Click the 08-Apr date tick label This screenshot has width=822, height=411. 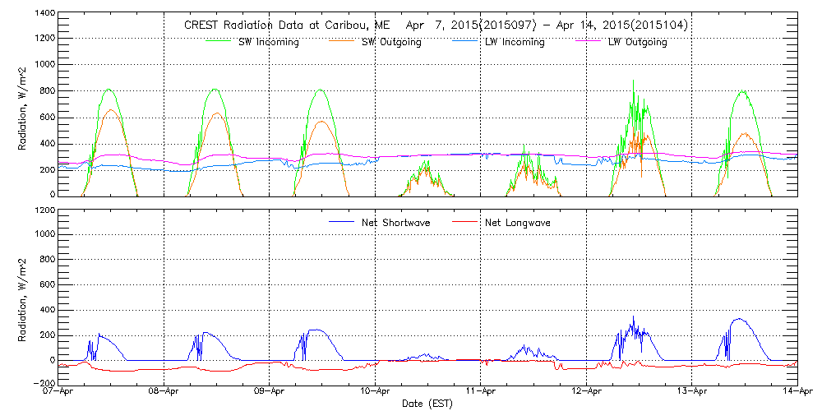tap(164, 392)
